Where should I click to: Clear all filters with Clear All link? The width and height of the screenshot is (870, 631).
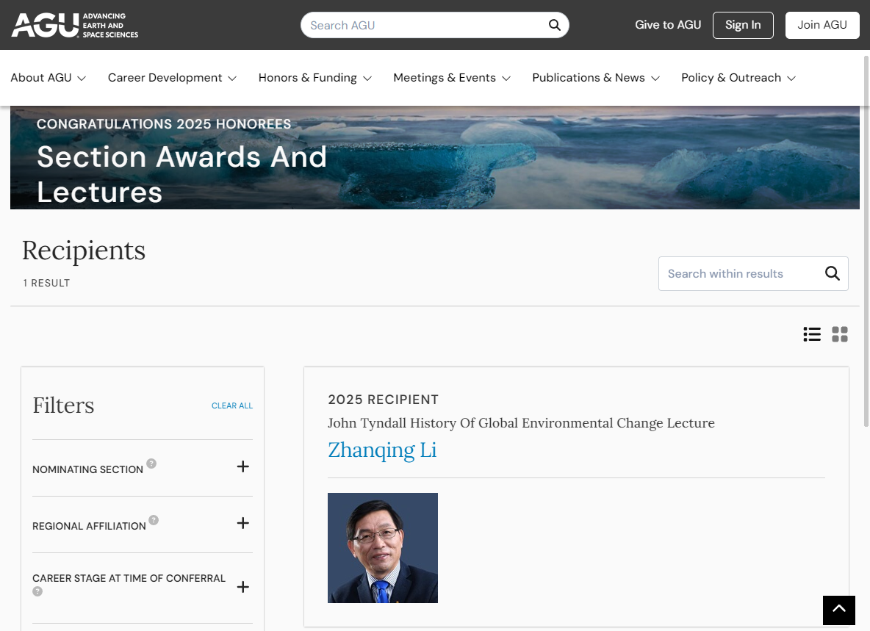(232, 405)
